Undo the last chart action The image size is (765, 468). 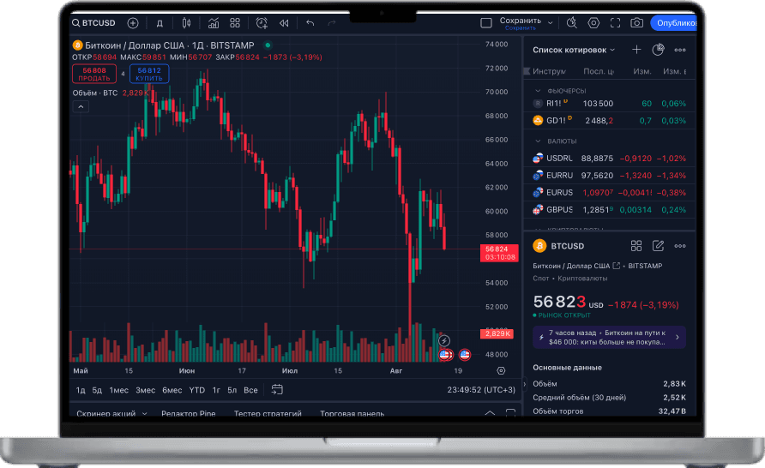point(310,23)
